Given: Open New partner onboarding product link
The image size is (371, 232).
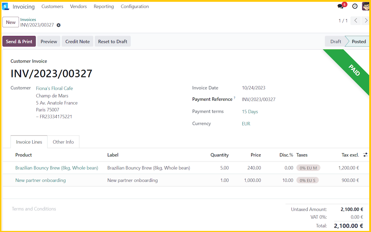Looking at the screenshot, I should [40, 180].
